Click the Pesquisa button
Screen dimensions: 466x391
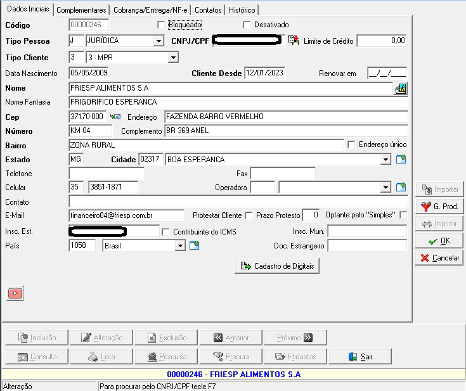click(166, 357)
